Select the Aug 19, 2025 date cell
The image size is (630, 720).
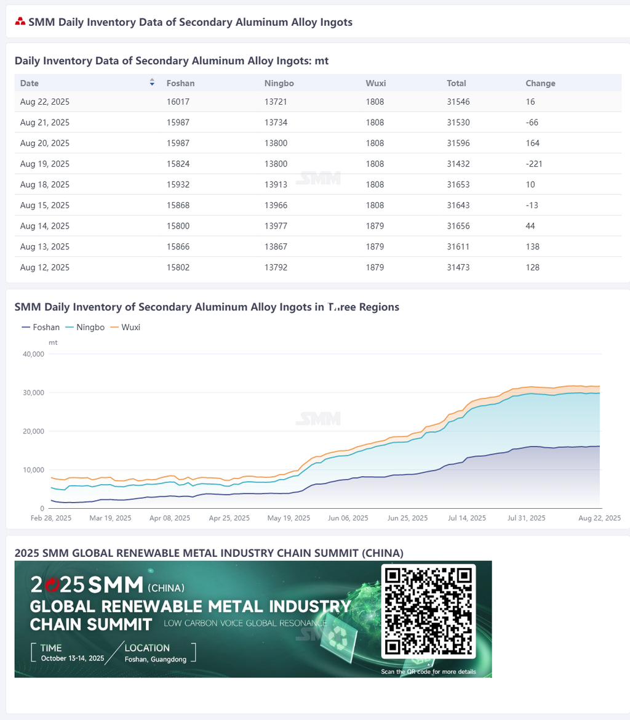click(44, 164)
